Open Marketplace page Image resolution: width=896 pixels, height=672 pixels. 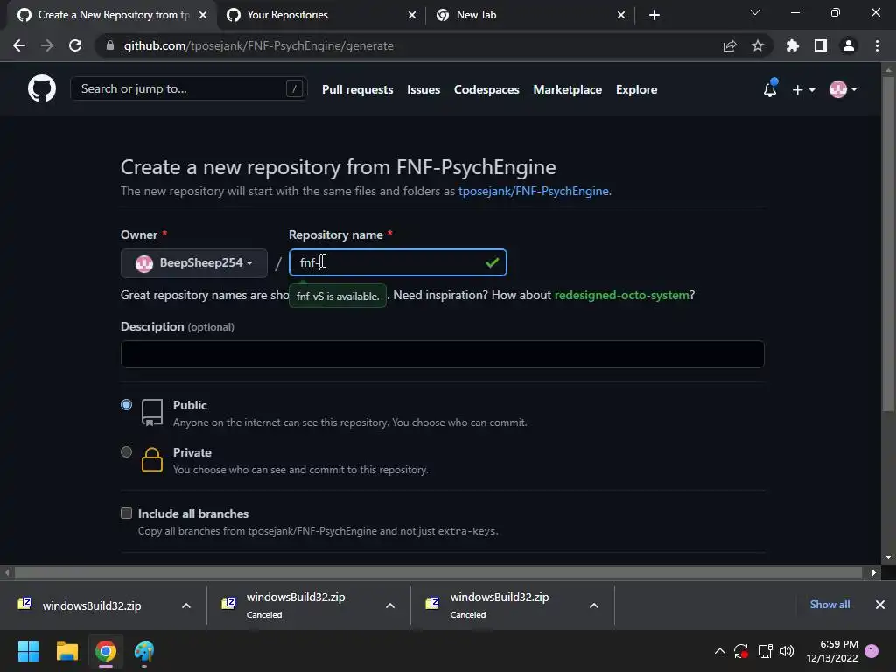click(567, 90)
